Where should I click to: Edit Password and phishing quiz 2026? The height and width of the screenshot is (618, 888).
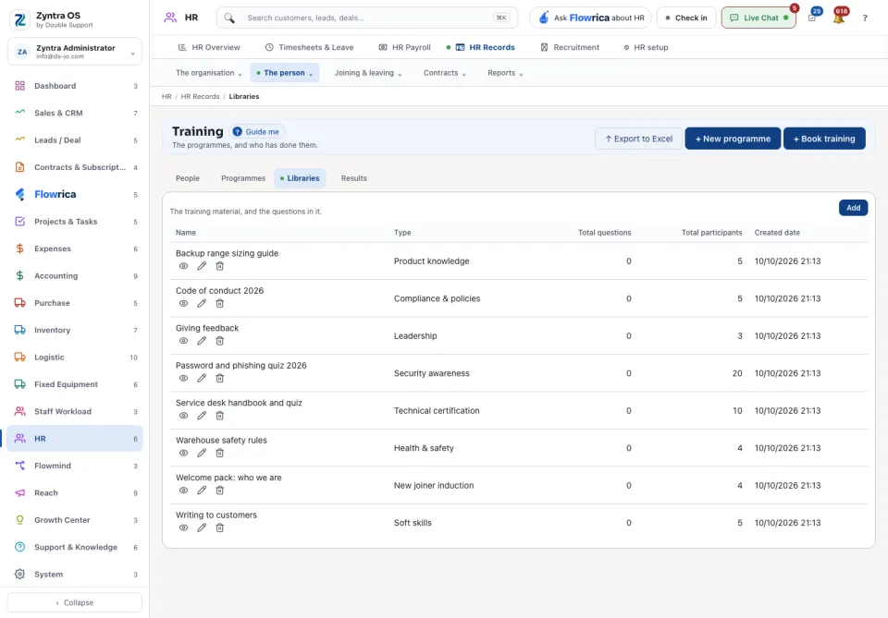[x=202, y=378]
